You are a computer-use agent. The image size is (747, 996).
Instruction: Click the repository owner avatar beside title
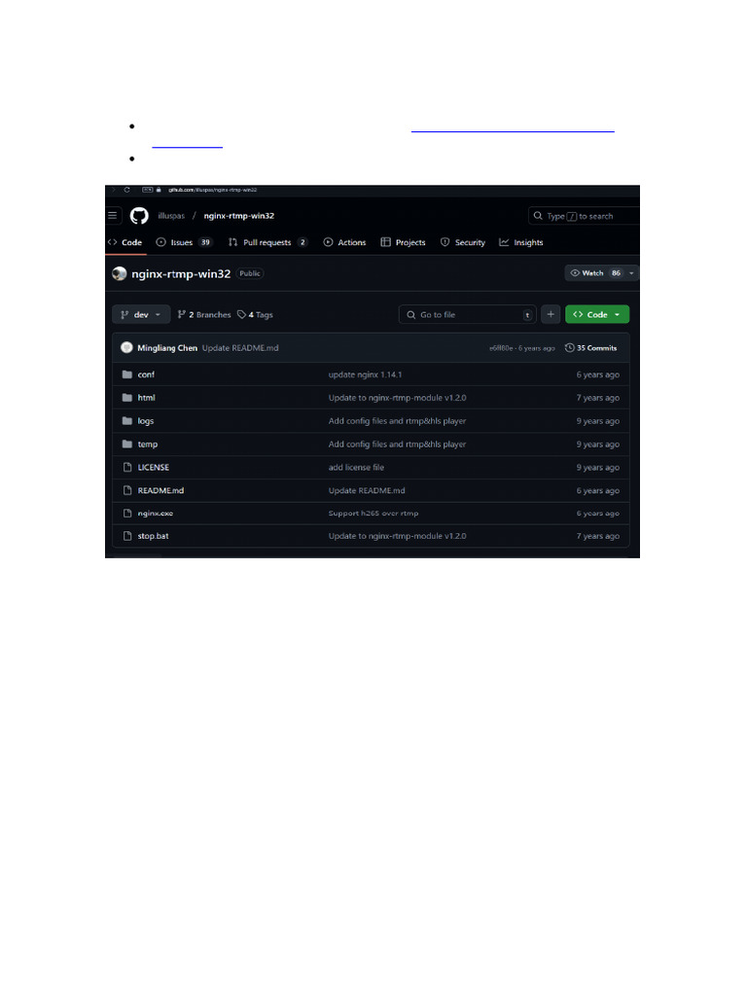click(x=120, y=273)
